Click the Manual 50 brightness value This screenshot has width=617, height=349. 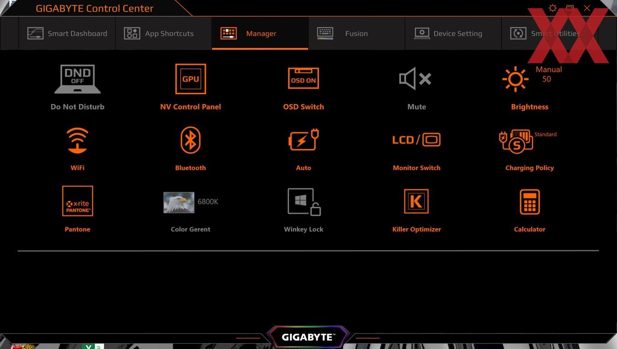coord(548,74)
